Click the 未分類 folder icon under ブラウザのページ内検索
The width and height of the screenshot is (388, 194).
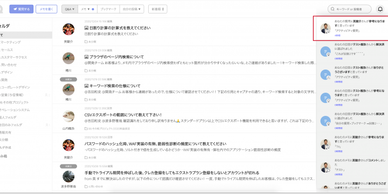coord(86,71)
